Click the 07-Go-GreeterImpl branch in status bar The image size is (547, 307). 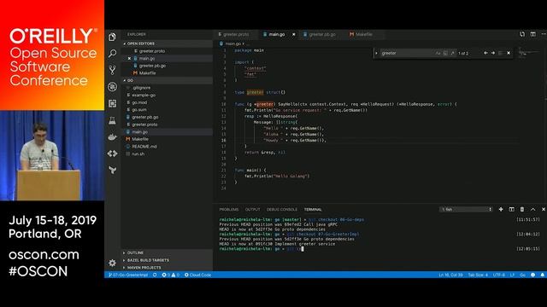[x=128, y=275]
